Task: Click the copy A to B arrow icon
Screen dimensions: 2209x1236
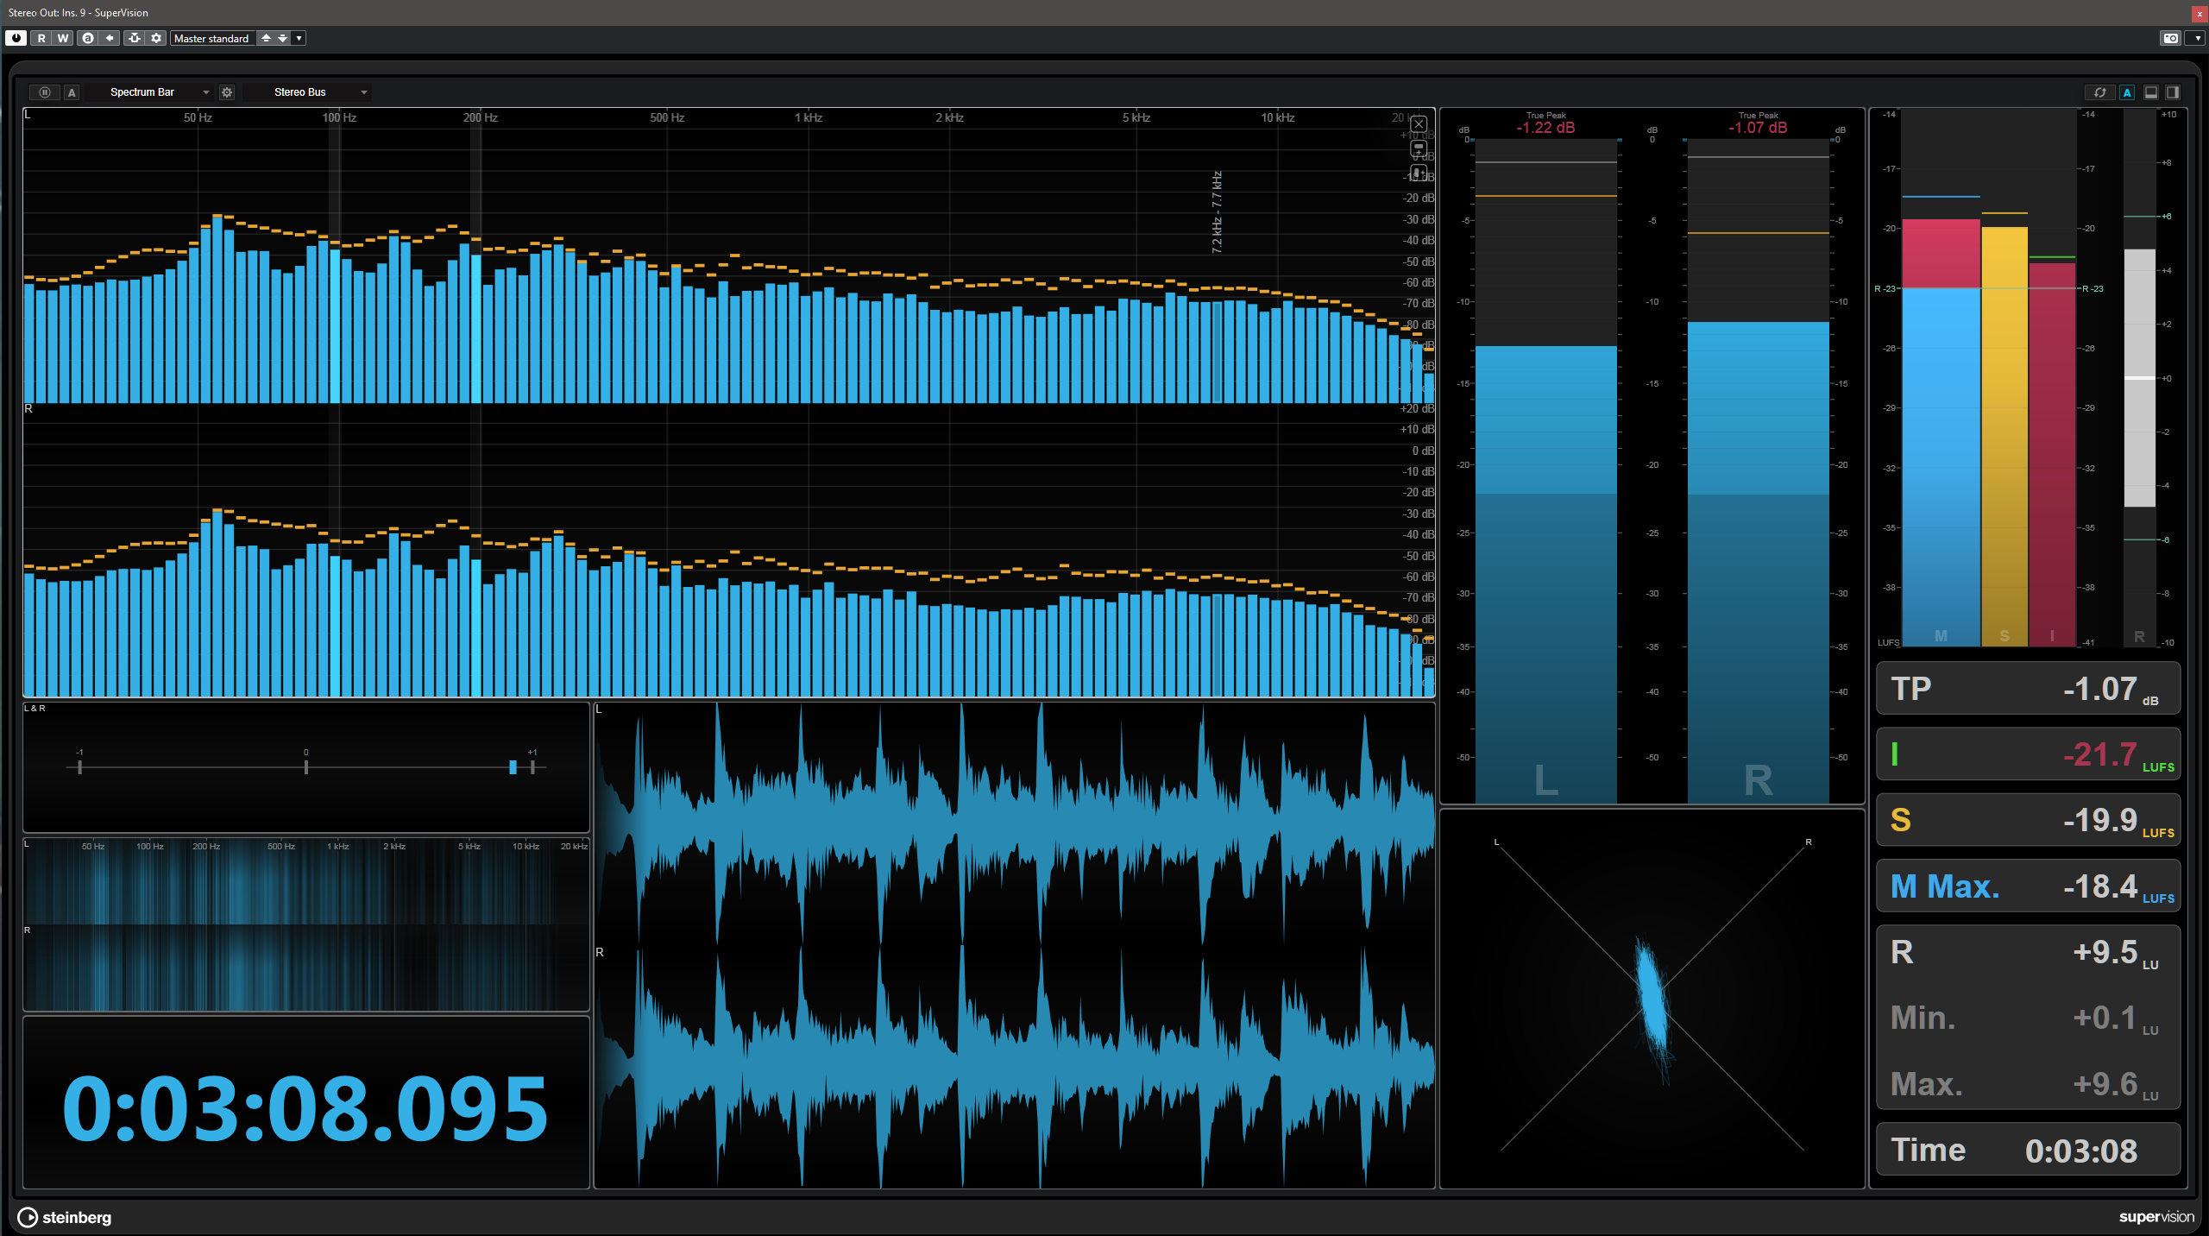Action: 110,38
